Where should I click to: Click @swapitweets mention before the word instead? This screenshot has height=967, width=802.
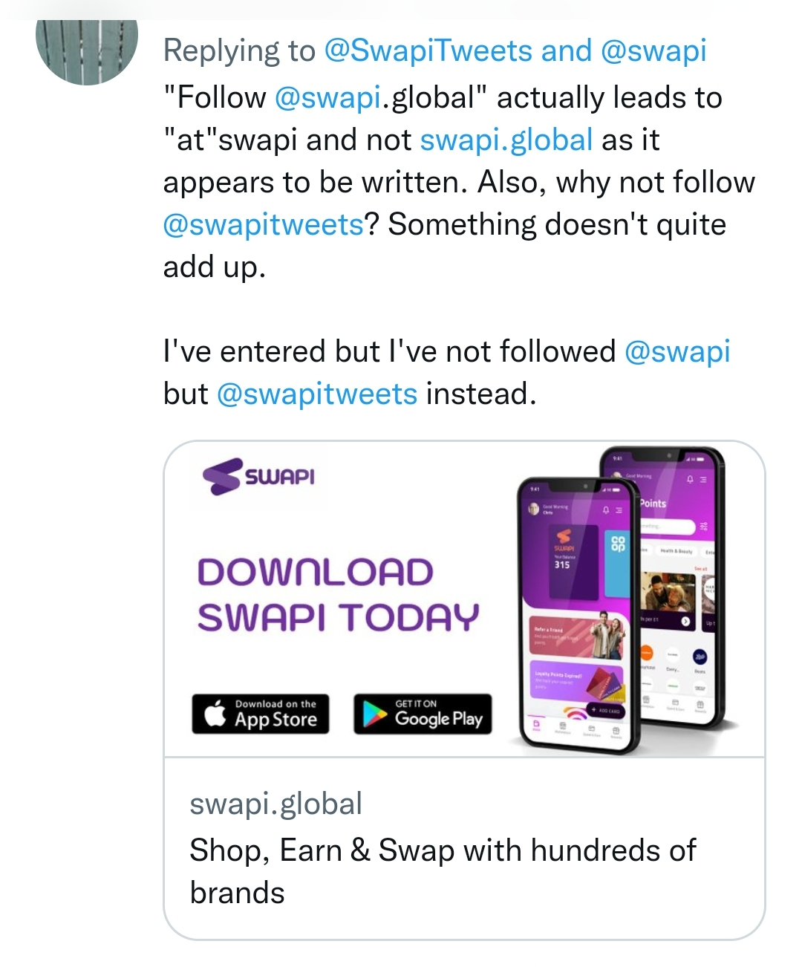(x=317, y=394)
